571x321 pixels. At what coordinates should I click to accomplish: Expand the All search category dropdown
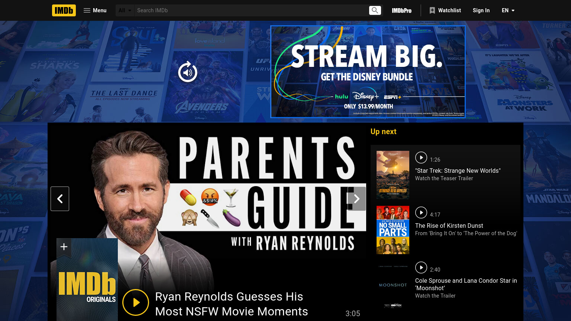(125, 10)
